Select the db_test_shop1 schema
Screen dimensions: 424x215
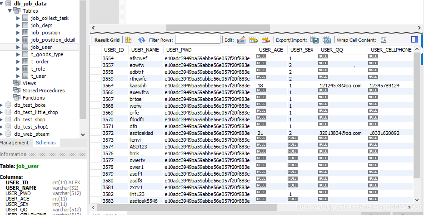[31, 127]
